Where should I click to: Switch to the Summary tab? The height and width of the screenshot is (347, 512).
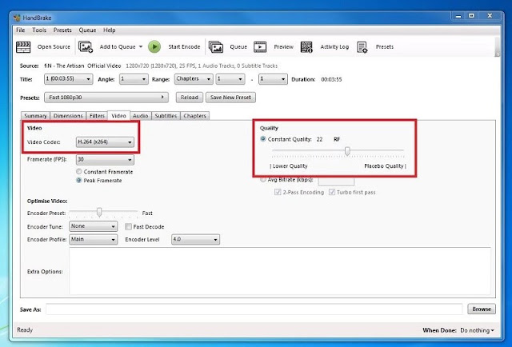pos(35,116)
